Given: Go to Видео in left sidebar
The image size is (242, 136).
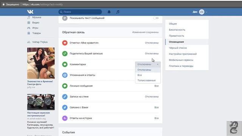Looking at the screenshot, I should [x=36, y=23].
